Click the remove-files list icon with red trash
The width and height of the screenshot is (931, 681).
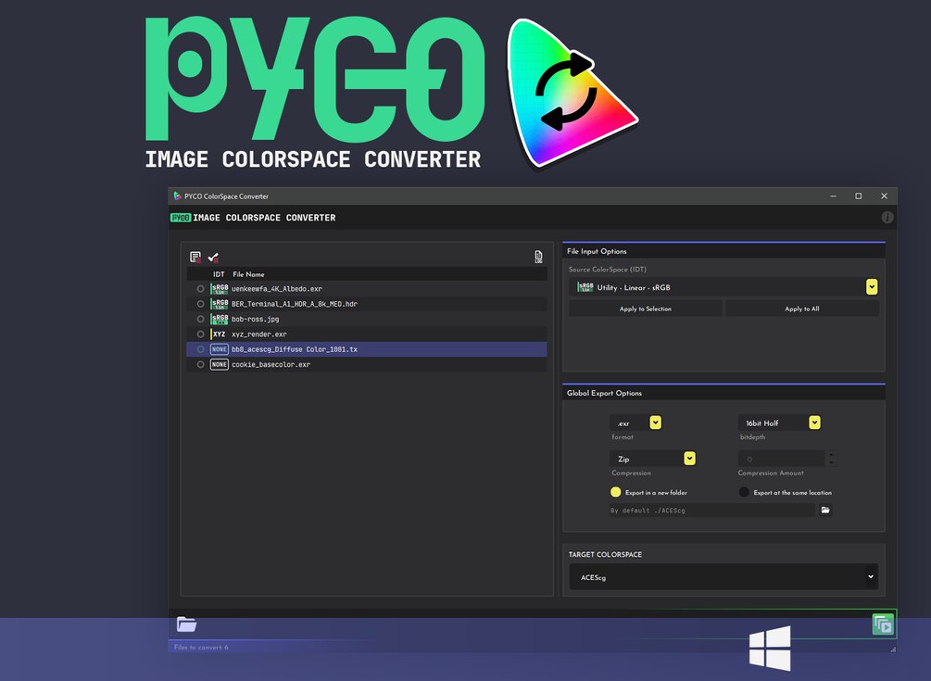(x=195, y=257)
